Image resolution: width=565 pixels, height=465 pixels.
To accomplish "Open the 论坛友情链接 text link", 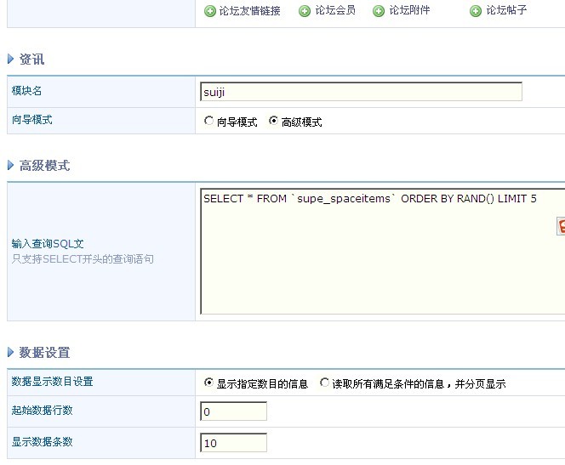I will (249, 12).
